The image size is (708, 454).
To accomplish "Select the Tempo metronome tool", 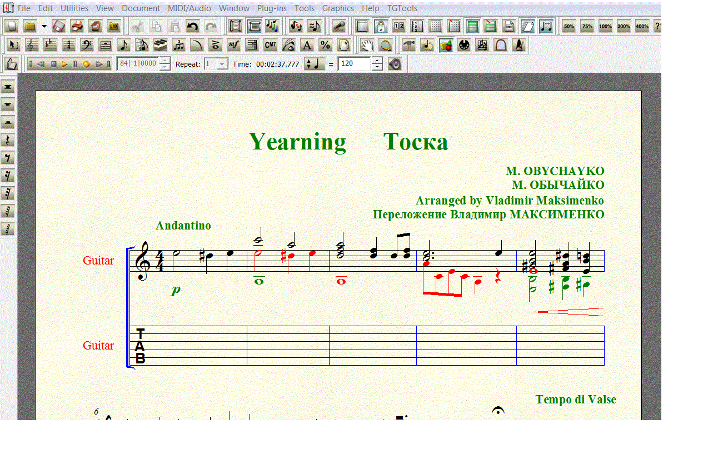I will point(518,45).
